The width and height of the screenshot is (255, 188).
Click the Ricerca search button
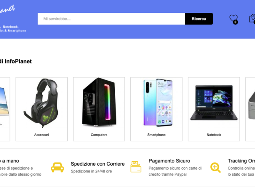point(199,19)
